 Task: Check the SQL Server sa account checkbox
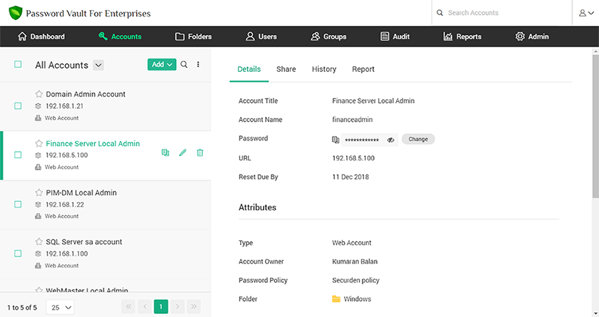point(18,254)
